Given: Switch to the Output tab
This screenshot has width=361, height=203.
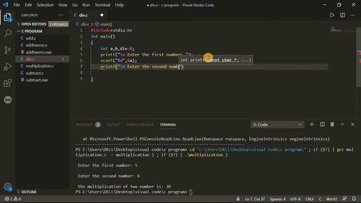Looking at the screenshot, I should (x=113, y=125).
